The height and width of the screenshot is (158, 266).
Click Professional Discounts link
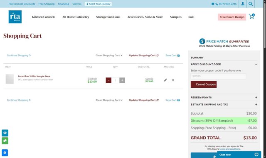22,4
